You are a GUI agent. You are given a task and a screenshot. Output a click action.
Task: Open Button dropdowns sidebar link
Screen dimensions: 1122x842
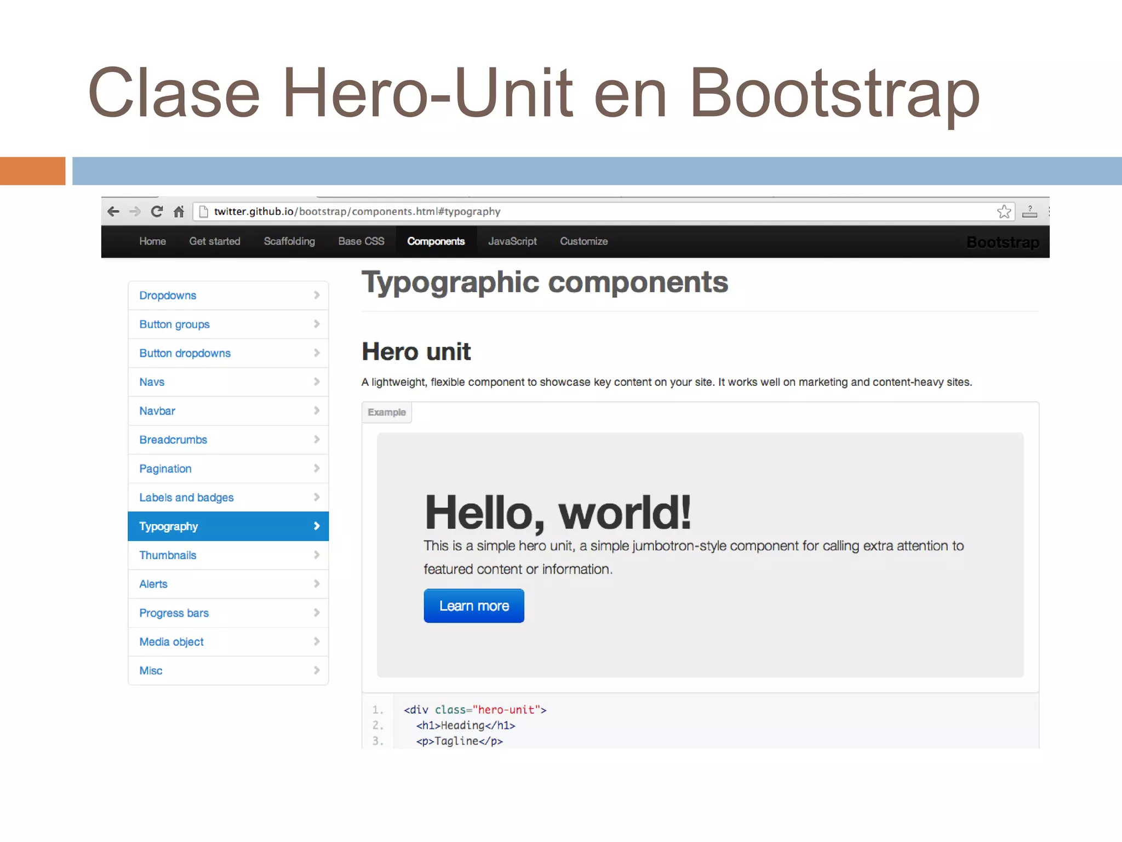[228, 354]
